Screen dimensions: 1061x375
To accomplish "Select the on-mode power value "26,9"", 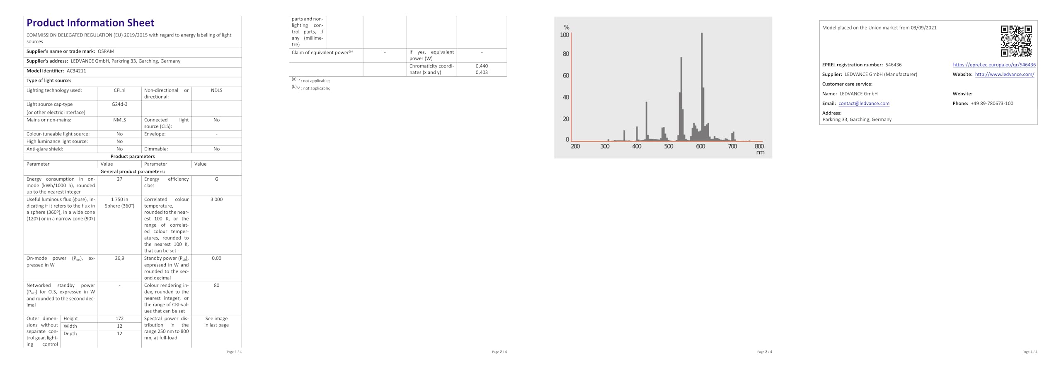I will 120,259.
